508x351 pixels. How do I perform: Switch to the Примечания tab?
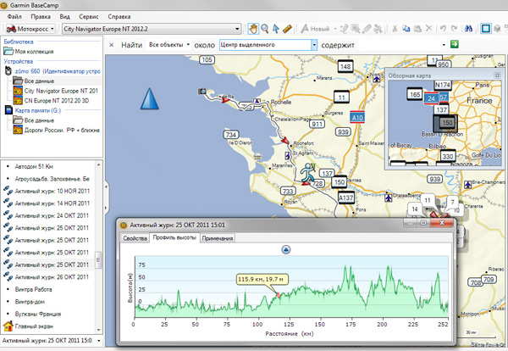click(x=218, y=238)
